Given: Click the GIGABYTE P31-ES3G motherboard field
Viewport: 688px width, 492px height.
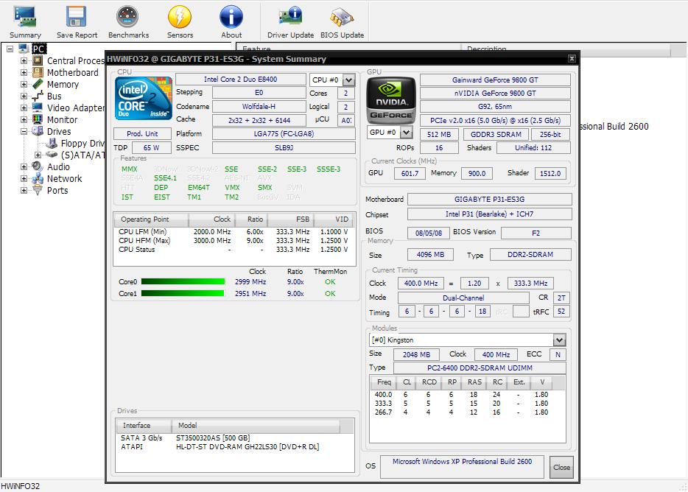Looking at the screenshot, I should click(490, 200).
